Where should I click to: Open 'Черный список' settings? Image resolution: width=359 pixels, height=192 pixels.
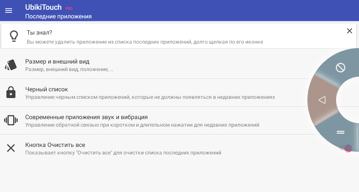point(179,93)
